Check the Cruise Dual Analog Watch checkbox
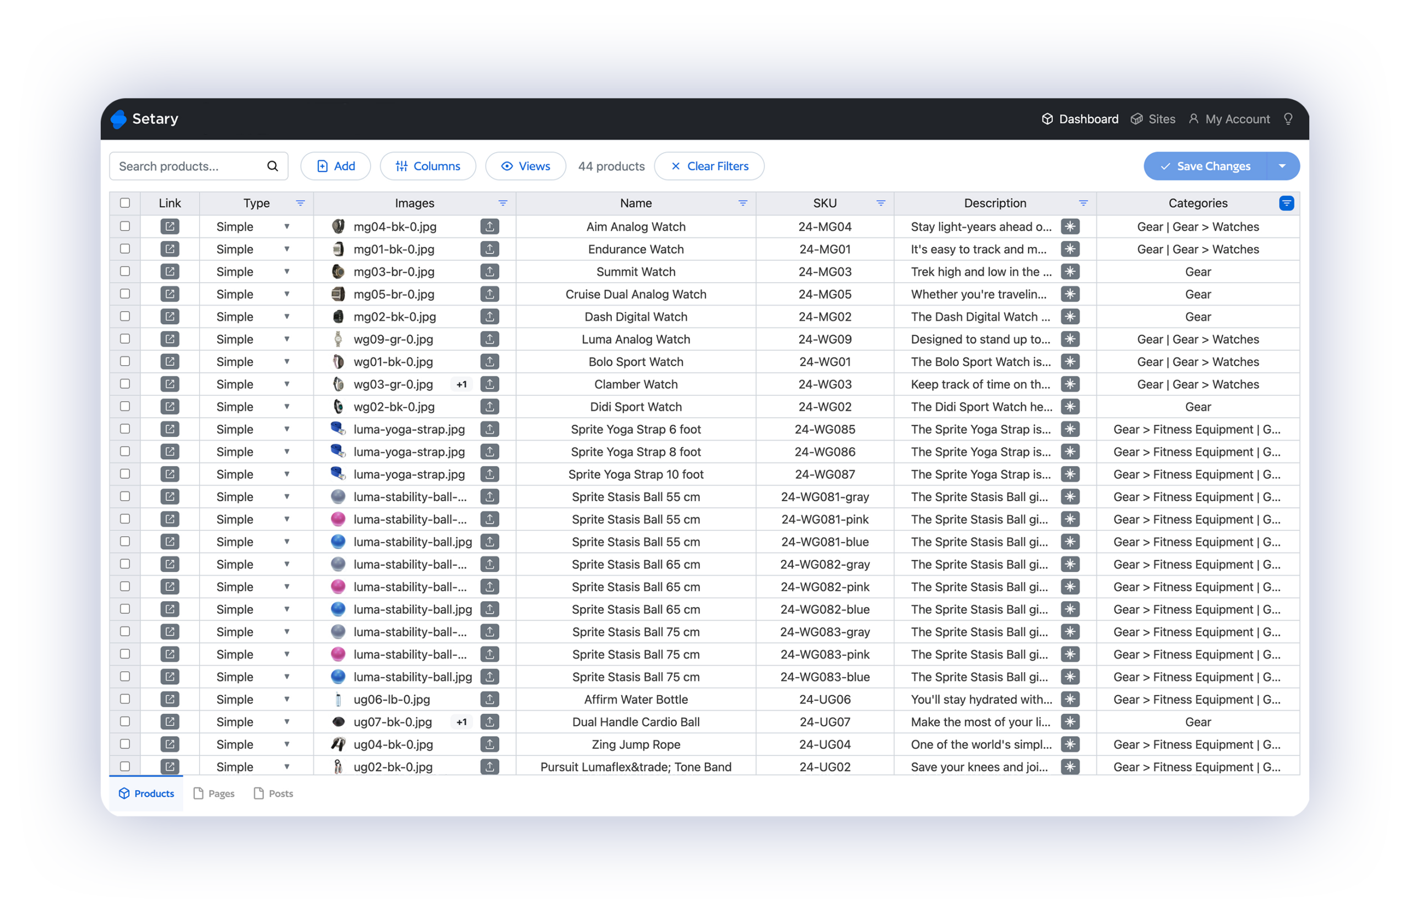 click(125, 294)
